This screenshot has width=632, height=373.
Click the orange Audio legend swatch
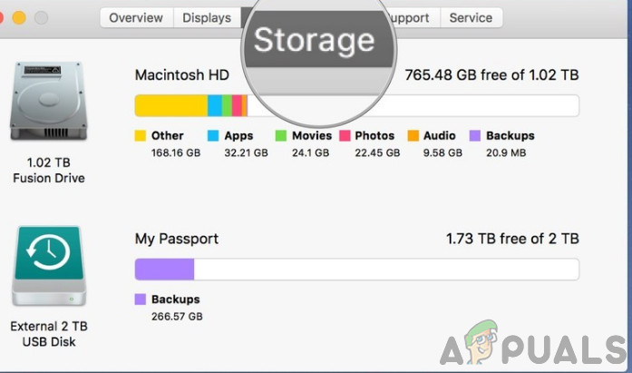pos(413,136)
